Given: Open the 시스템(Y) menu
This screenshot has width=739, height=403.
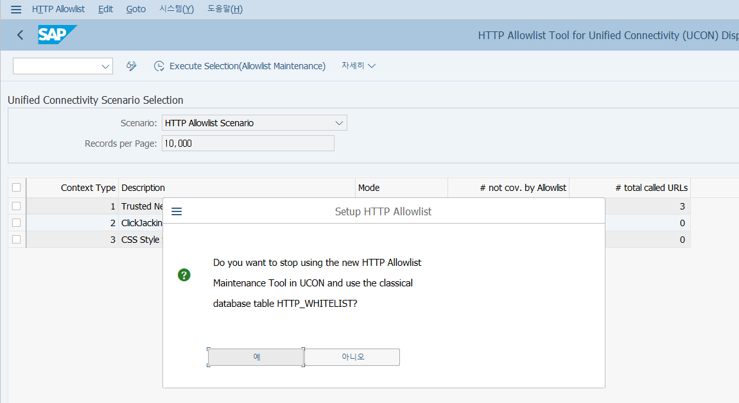Looking at the screenshot, I should [177, 9].
